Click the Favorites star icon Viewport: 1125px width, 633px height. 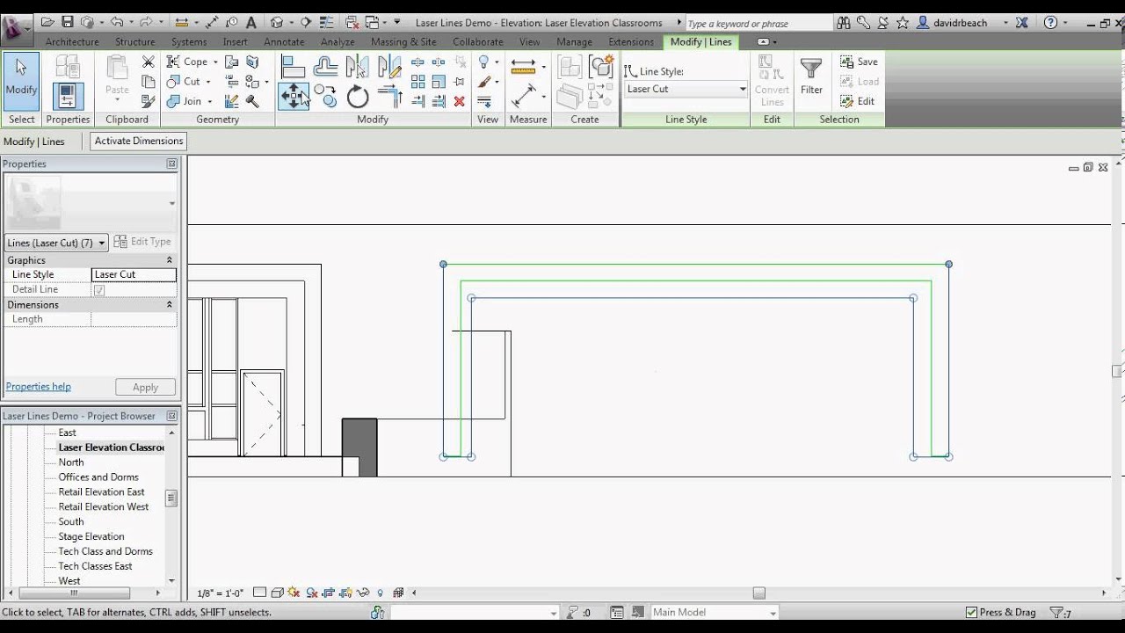[903, 23]
